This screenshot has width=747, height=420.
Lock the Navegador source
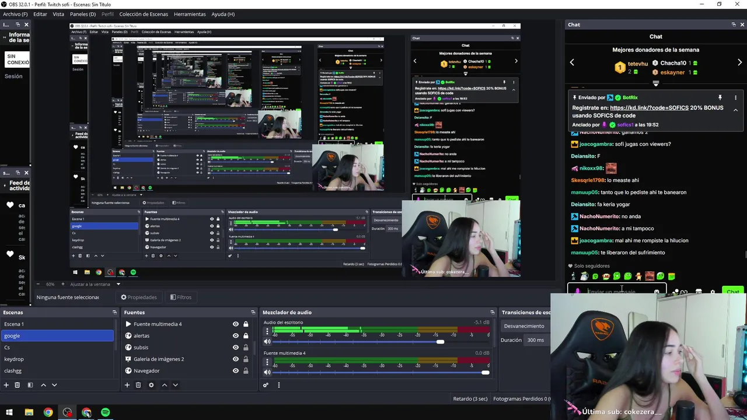(246, 370)
